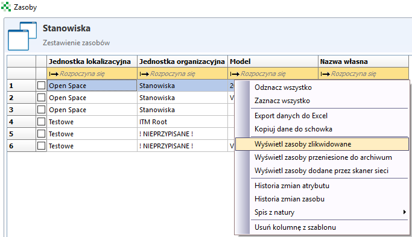Viewport: 412px width, 237px height.
Task: Click filter field under Jednostka organizacyjna
Action: [x=182, y=74]
